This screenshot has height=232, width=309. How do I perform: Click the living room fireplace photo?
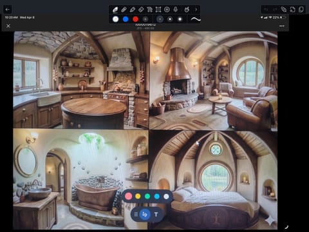(214, 81)
